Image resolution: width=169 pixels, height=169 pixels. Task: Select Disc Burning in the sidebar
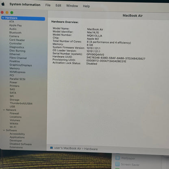17,51
